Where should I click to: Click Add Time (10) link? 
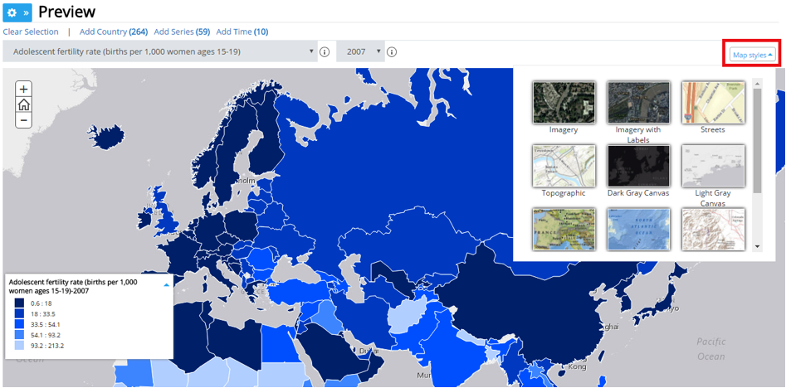point(242,32)
